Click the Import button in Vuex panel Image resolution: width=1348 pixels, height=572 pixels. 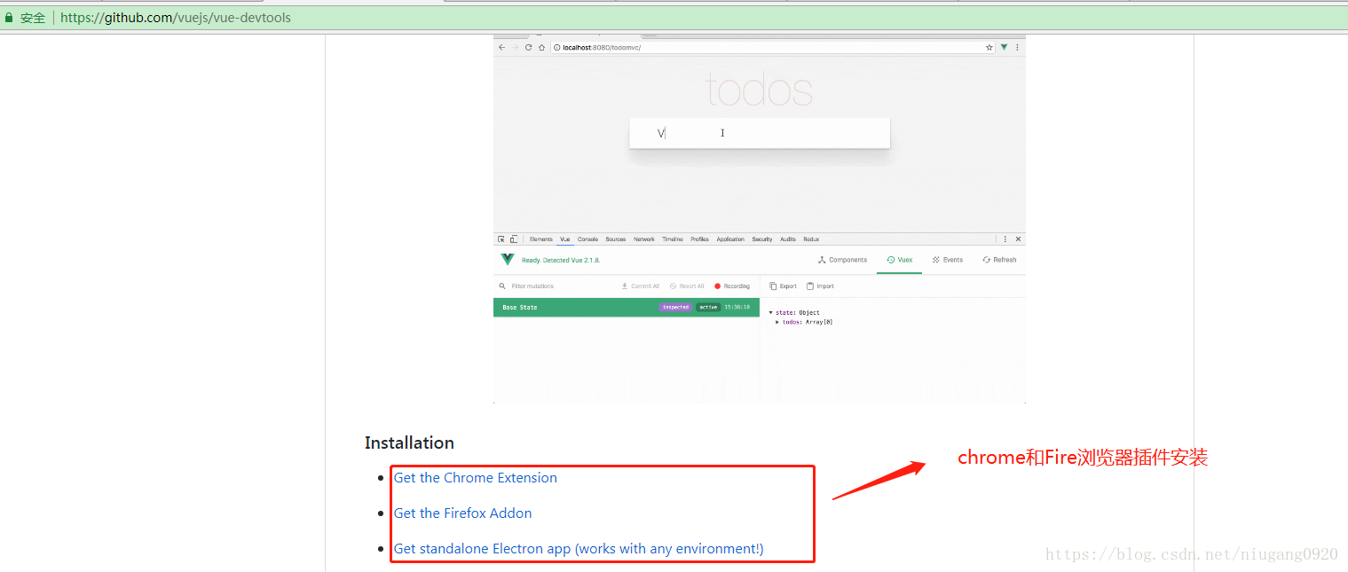[x=820, y=286]
